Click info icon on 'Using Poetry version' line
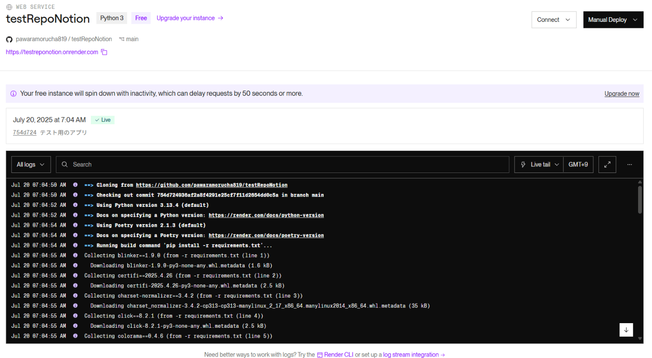The width and height of the screenshot is (652, 358). [75, 225]
